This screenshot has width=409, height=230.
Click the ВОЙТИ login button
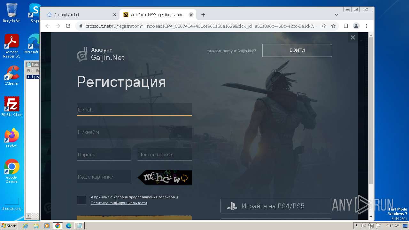tap(297, 50)
